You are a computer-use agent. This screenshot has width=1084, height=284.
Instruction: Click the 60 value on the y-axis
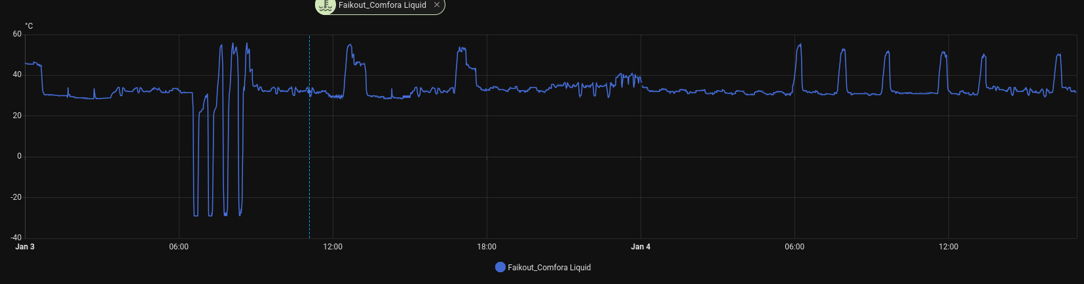point(17,34)
